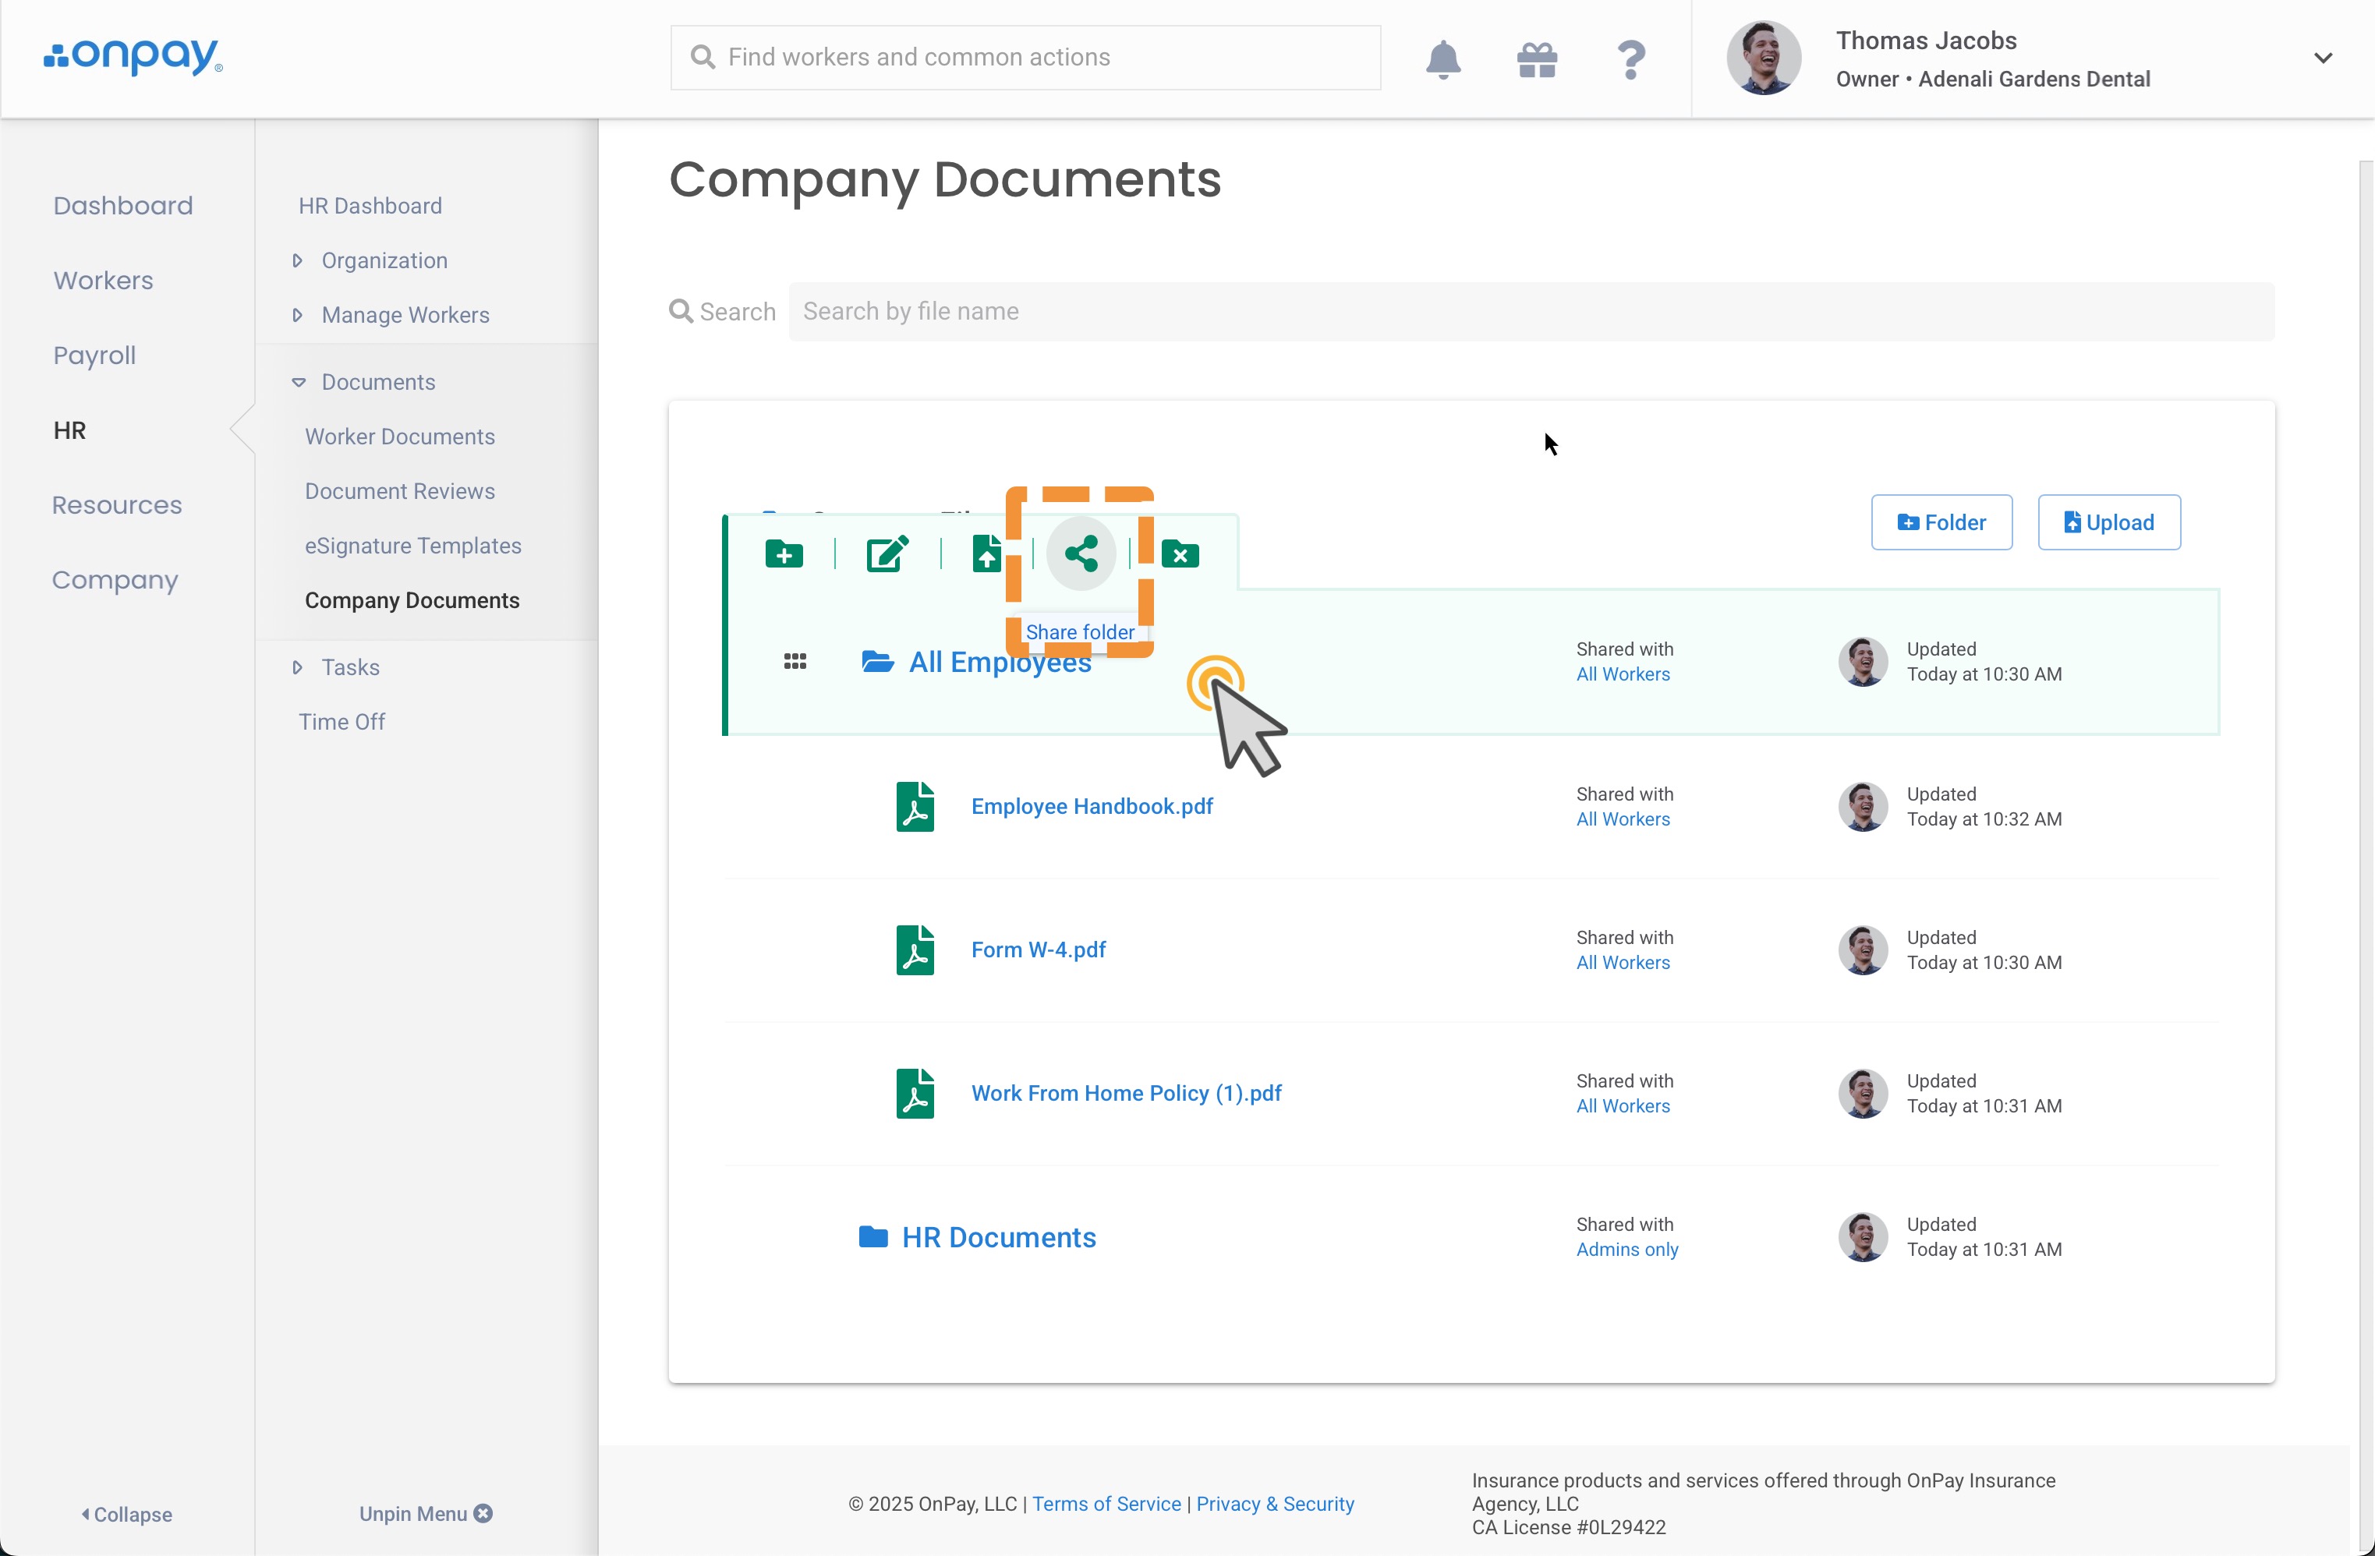Open the notifications bell
This screenshot has height=1556, width=2375.
tap(1443, 60)
